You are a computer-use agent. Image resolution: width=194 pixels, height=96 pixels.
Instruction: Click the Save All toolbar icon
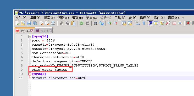point(35,23)
